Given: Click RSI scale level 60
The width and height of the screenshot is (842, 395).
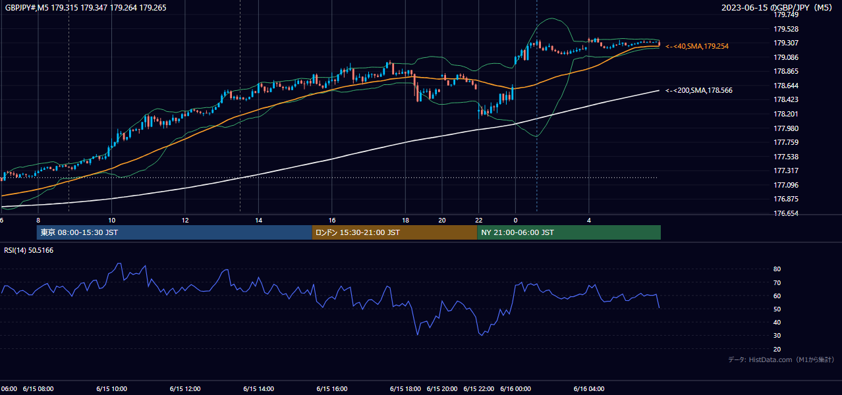Looking at the screenshot, I should tap(777, 296).
